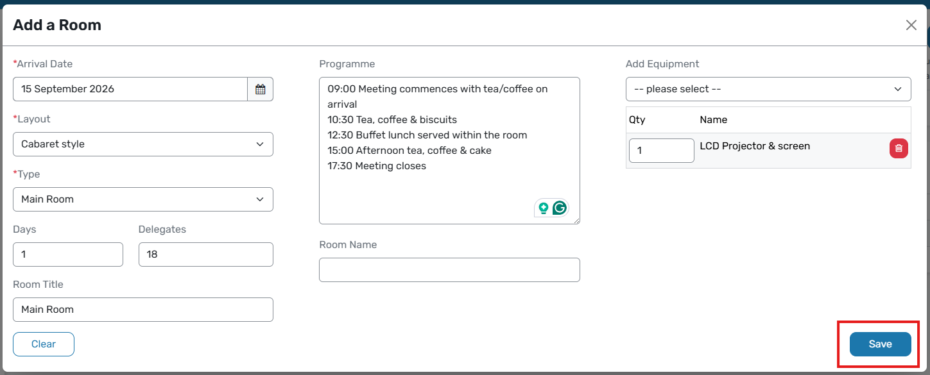The image size is (930, 375).
Task: Click the green Grammarly G icon
Action: 560,208
